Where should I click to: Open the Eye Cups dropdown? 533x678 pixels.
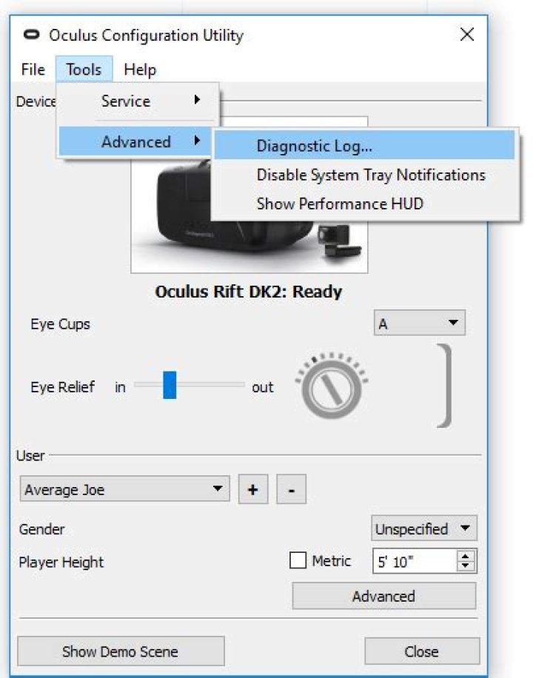click(419, 323)
